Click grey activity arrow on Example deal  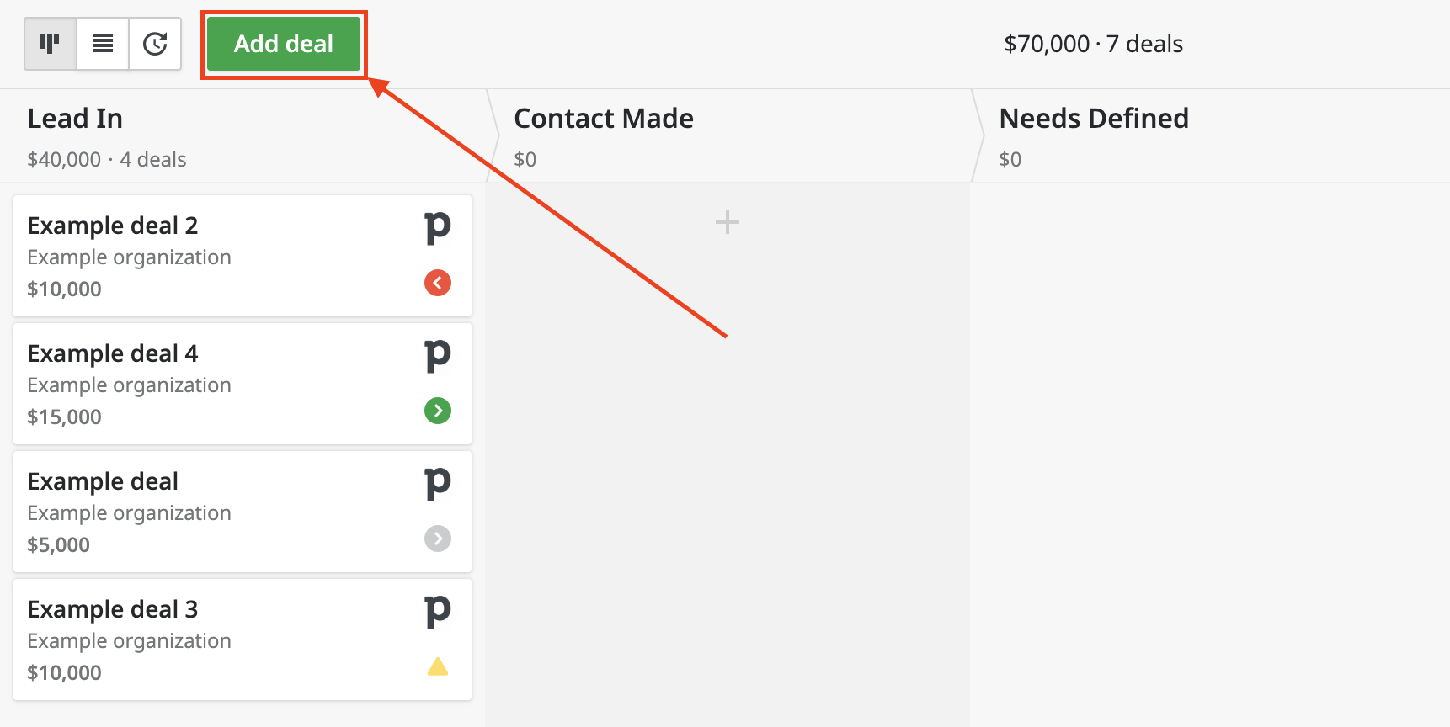(438, 539)
